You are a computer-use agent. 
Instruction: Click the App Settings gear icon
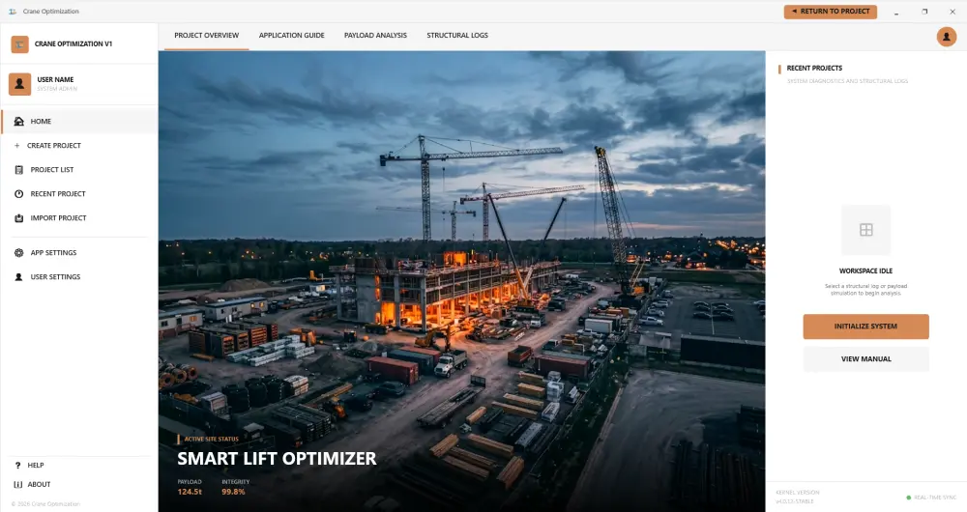[x=19, y=252]
